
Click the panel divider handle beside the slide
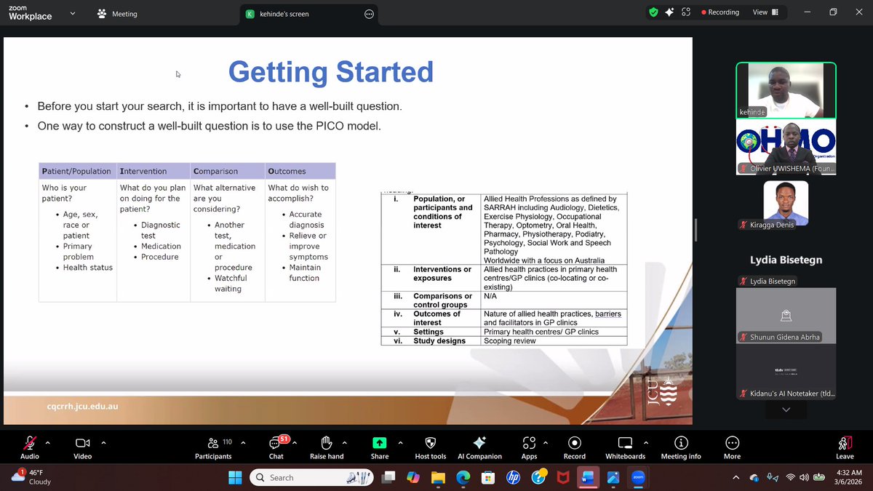click(x=695, y=230)
